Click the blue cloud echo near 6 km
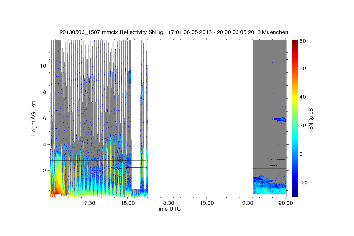Screen dimensions: 354x236 pyautogui.click(x=279, y=119)
